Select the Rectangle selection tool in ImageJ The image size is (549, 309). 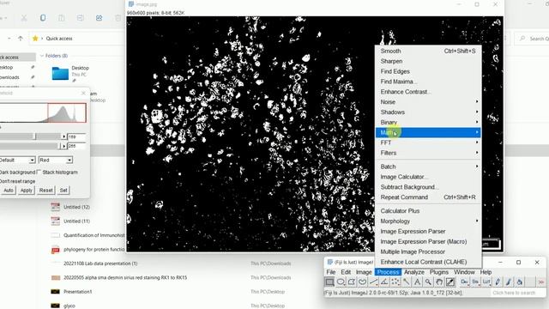(329, 282)
